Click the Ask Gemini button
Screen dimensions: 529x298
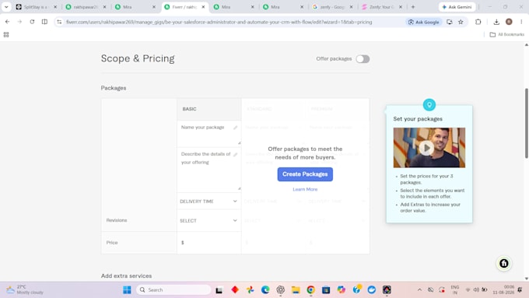[x=457, y=7]
